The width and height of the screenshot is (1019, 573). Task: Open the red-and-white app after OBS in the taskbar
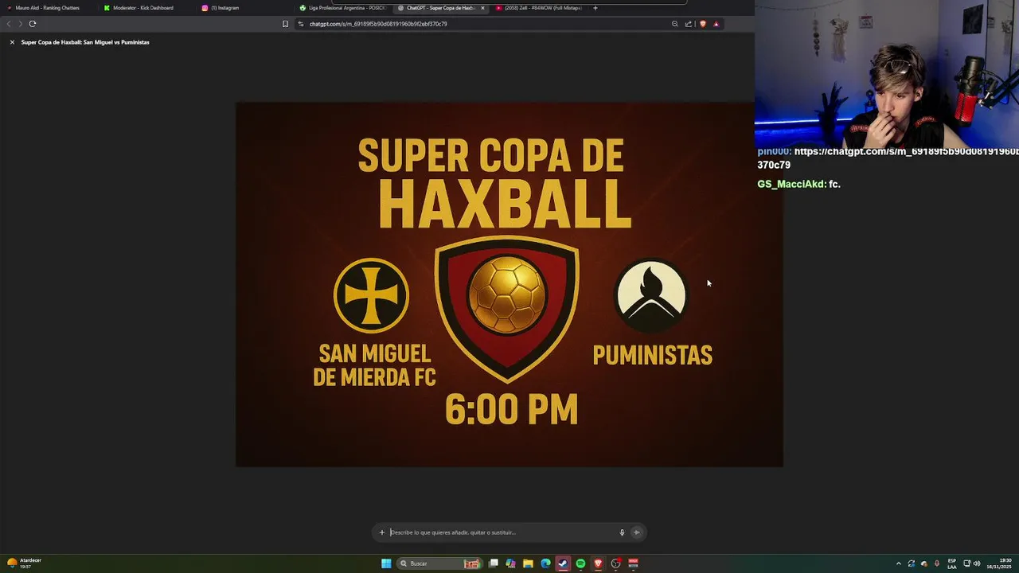click(634, 563)
